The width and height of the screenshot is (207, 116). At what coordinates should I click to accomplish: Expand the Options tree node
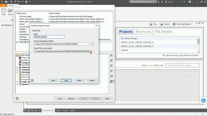coord(17,84)
